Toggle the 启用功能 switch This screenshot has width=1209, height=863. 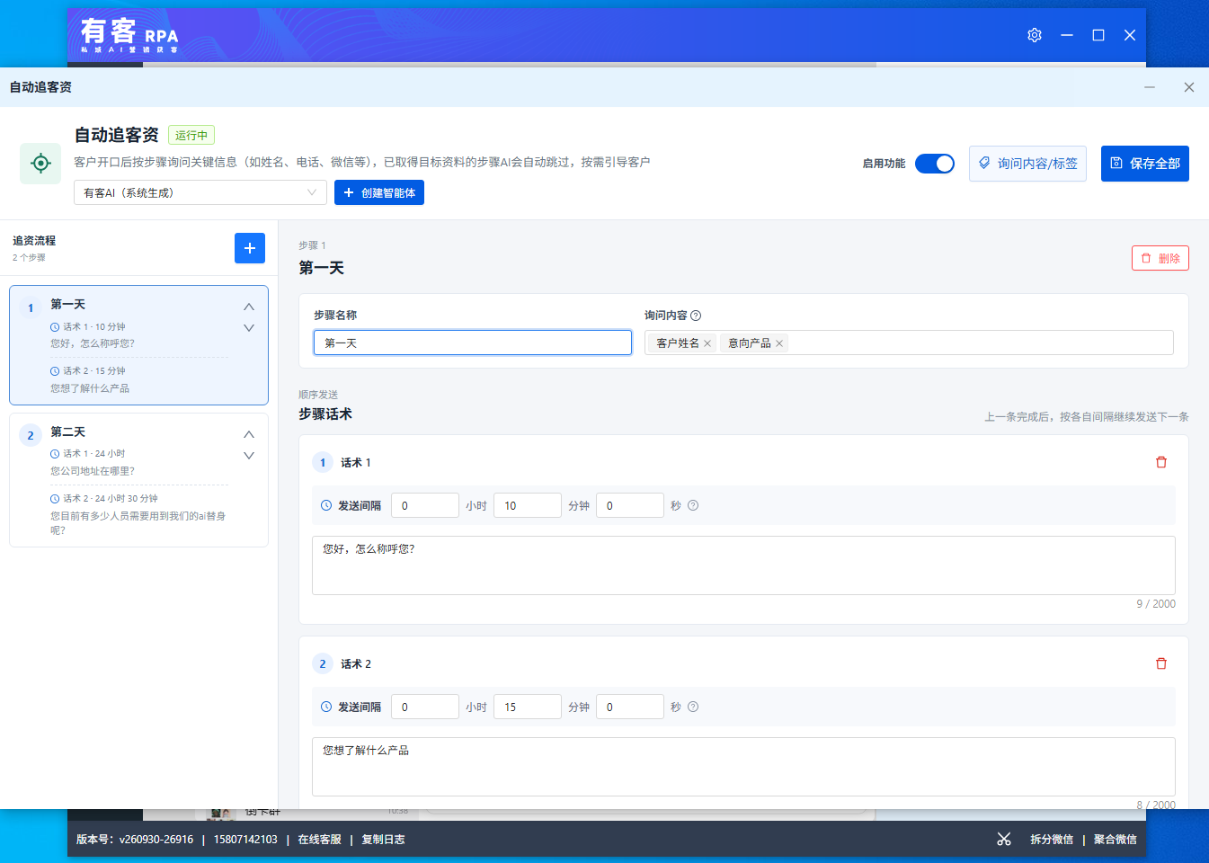[935, 164]
